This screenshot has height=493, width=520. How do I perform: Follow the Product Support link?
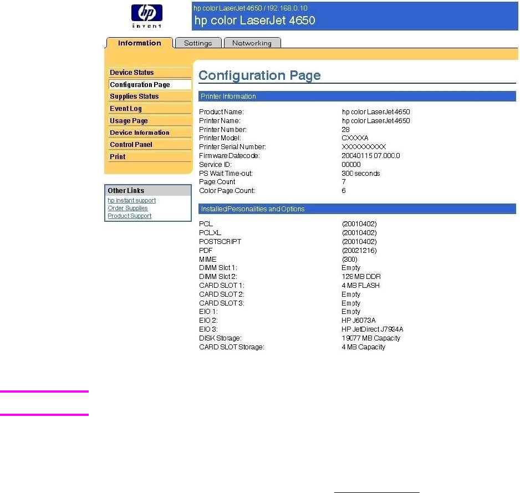coord(129,216)
